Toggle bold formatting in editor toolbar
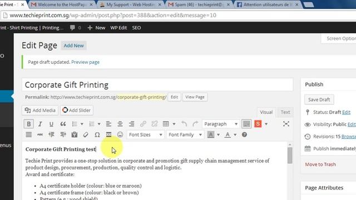The width and height of the screenshot is (356, 200). click(x=28, y=124)
